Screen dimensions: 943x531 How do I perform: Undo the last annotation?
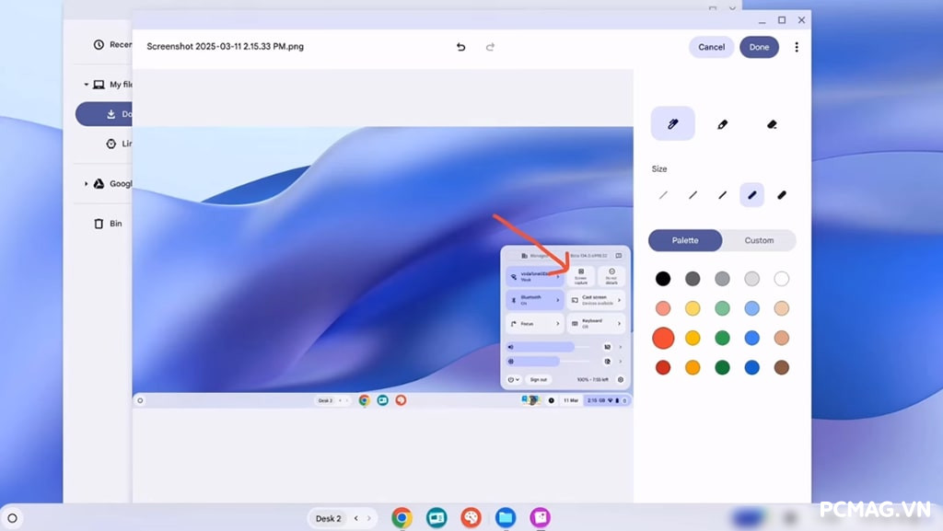coord(460,46)
